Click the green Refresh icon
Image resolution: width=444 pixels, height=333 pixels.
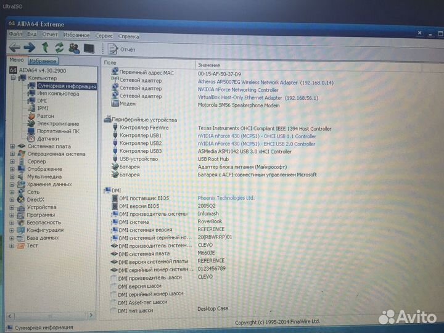point(59,47)
